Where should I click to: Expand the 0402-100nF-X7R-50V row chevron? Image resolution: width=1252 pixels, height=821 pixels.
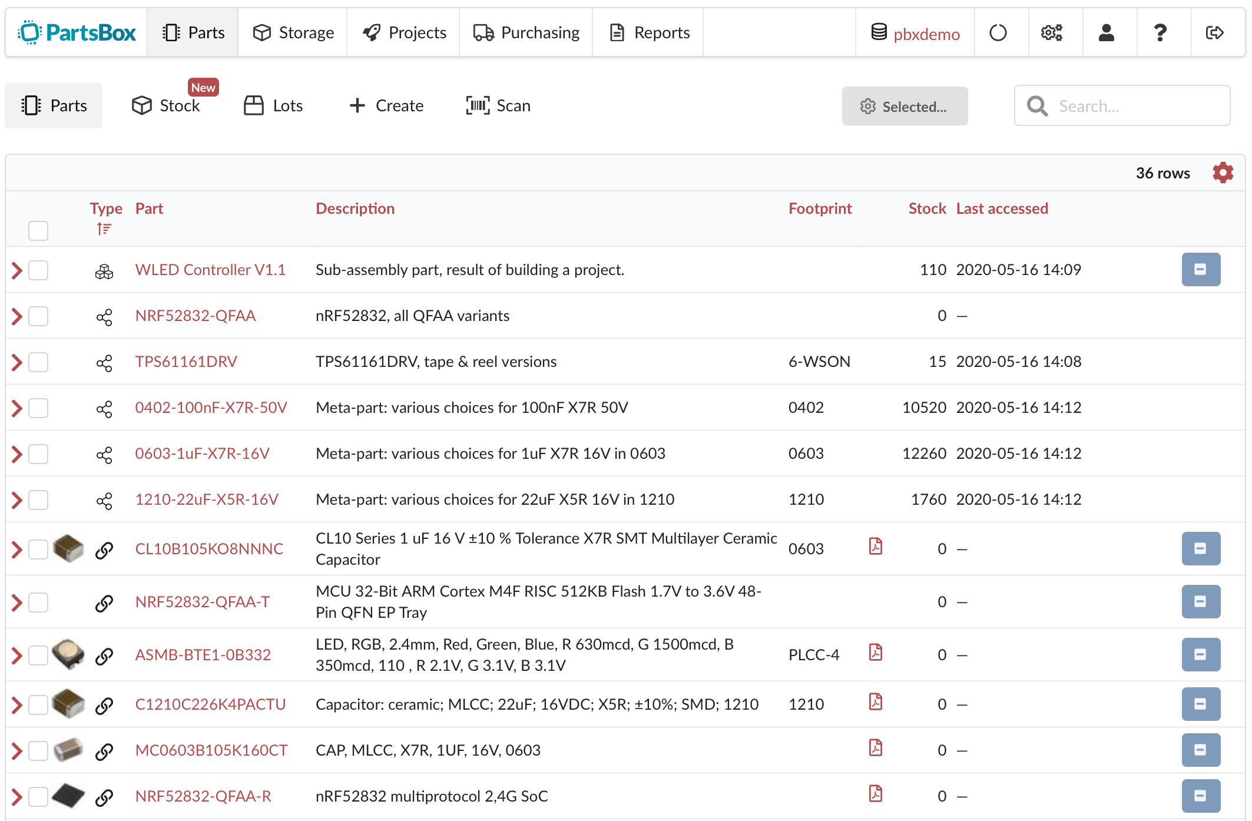[19, 407]
